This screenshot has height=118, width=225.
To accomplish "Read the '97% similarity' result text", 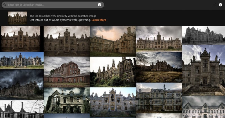I will [63, 16].
